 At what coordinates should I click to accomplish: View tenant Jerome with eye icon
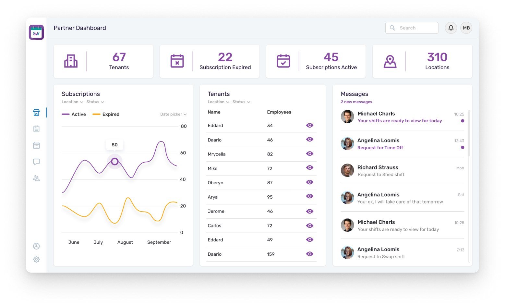[x=310, y=211]
